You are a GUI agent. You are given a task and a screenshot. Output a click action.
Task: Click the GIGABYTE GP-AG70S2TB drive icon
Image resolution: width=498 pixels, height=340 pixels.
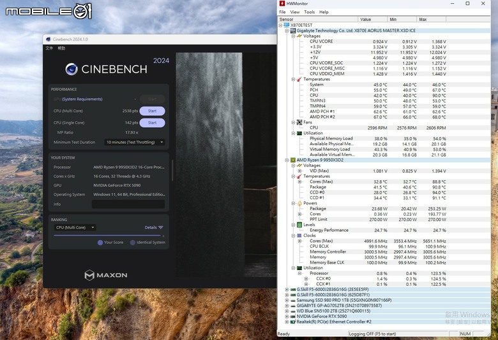293,306
